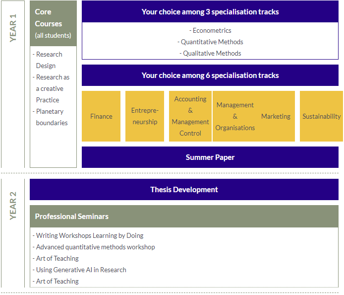Viewport: 344px width, 295px height.
Task: Select the Sustainability track box
Action: coord(321,116)
